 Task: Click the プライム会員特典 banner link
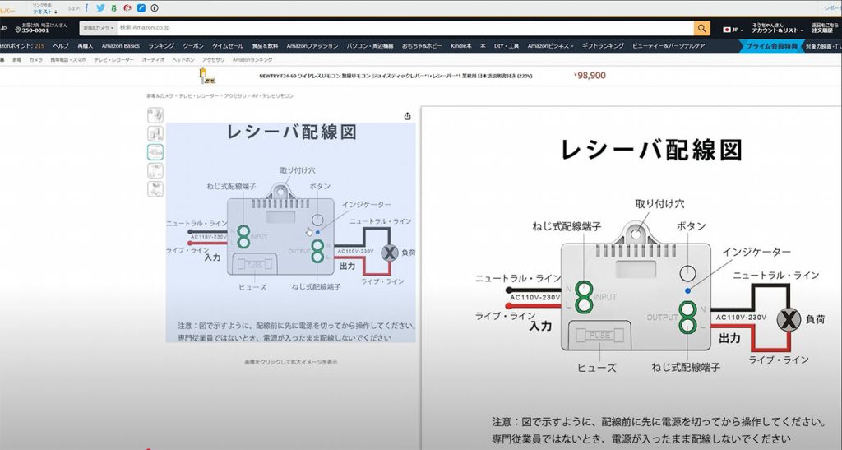[x=773, y=46]
